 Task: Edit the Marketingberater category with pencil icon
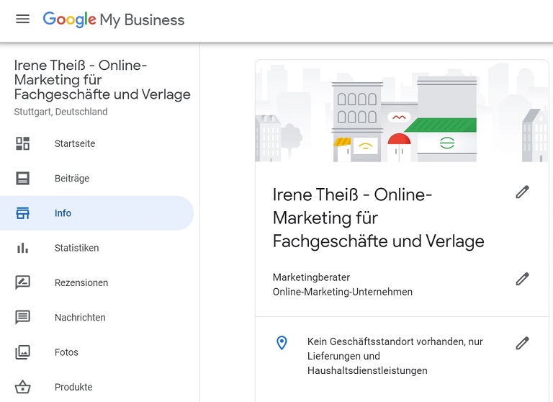tap(522, 279)
